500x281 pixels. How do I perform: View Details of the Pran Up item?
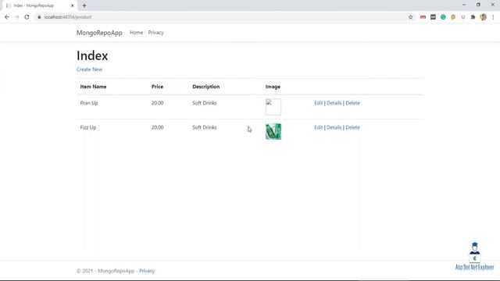[334, 103]
